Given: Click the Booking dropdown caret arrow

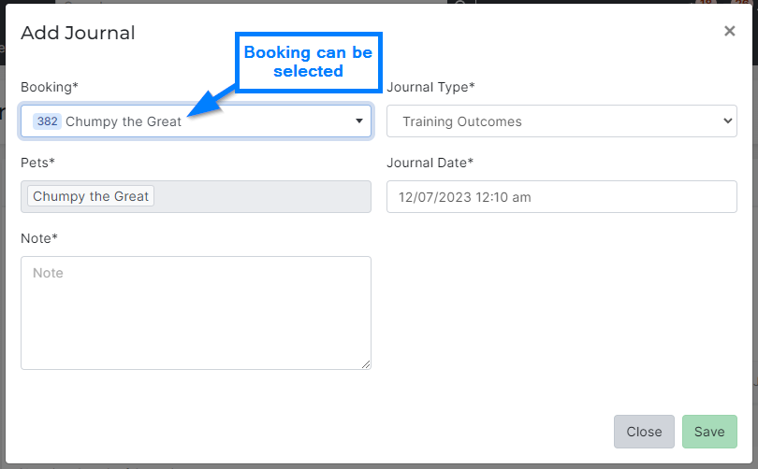Looking at the screenshot, I should (x=359, y=121).
